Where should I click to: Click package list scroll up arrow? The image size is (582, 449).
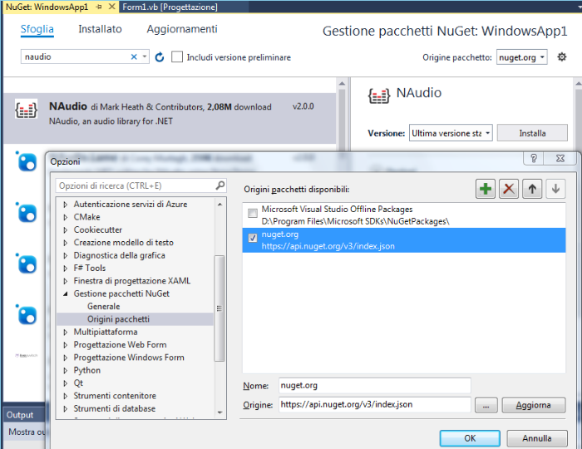[x=342, y=84]
